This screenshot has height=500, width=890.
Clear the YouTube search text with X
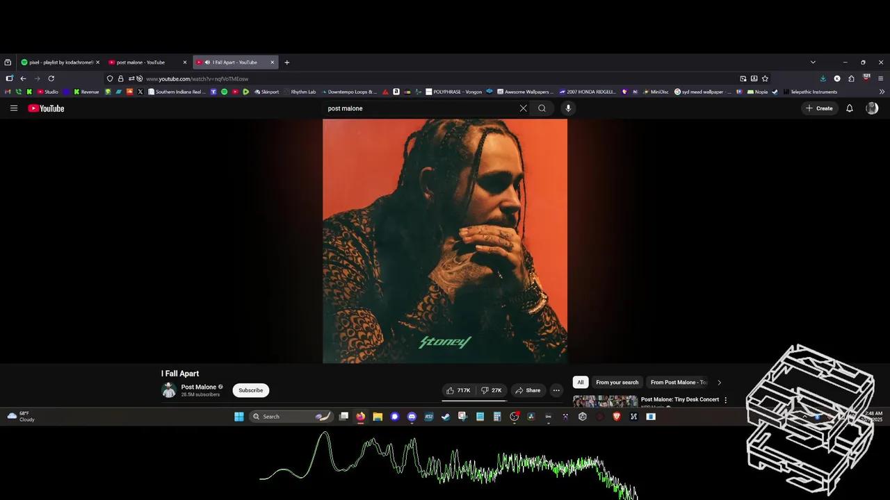click(524, 108)
